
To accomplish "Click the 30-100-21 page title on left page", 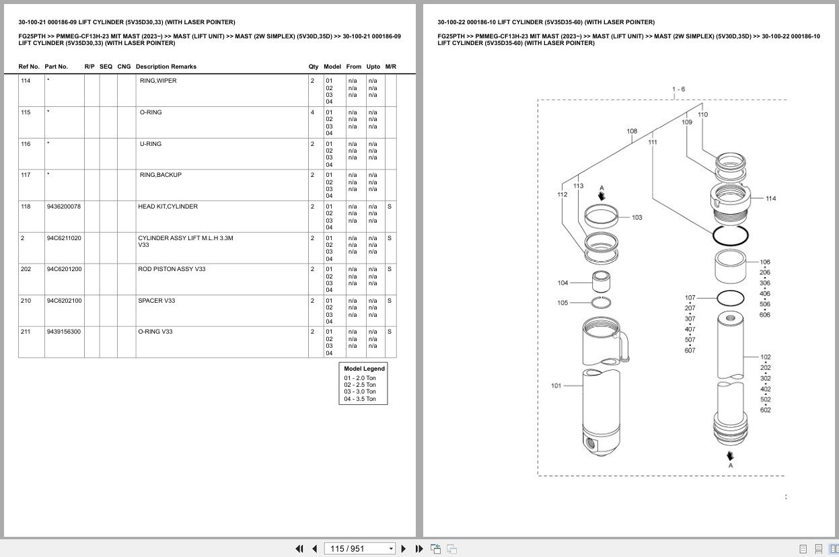I will (x=126, y=22).
